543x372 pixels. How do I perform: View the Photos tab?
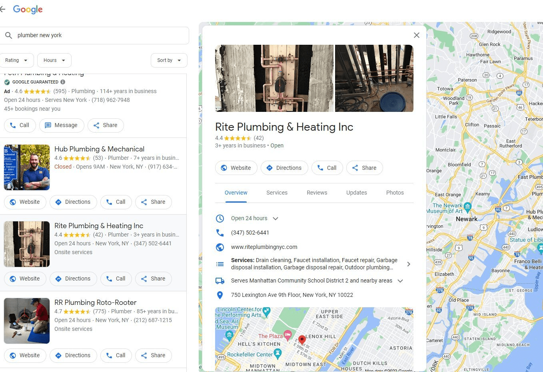tap(395, 193)
